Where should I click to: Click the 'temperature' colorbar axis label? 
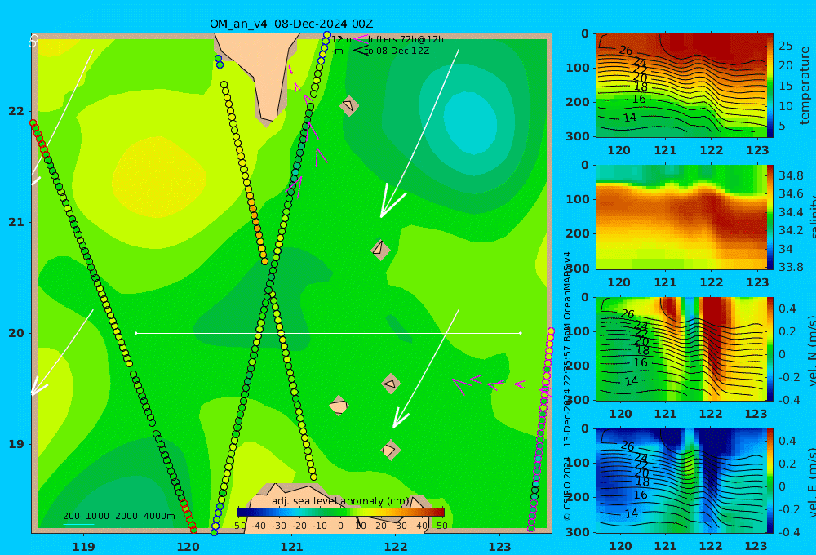805,86
